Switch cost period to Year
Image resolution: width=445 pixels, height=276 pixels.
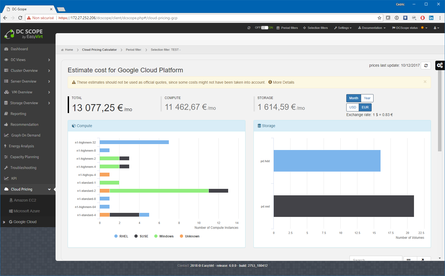pyautogui.click(x=367, y=98)
